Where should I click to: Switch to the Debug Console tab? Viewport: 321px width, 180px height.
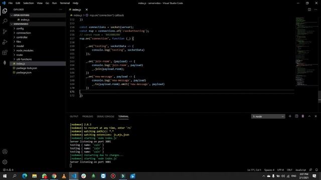click(105, 116)
